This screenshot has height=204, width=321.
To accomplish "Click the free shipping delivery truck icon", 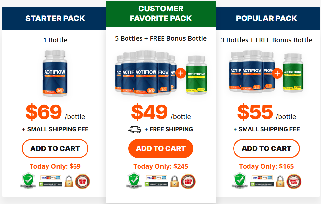I will (x=135, y=129).
